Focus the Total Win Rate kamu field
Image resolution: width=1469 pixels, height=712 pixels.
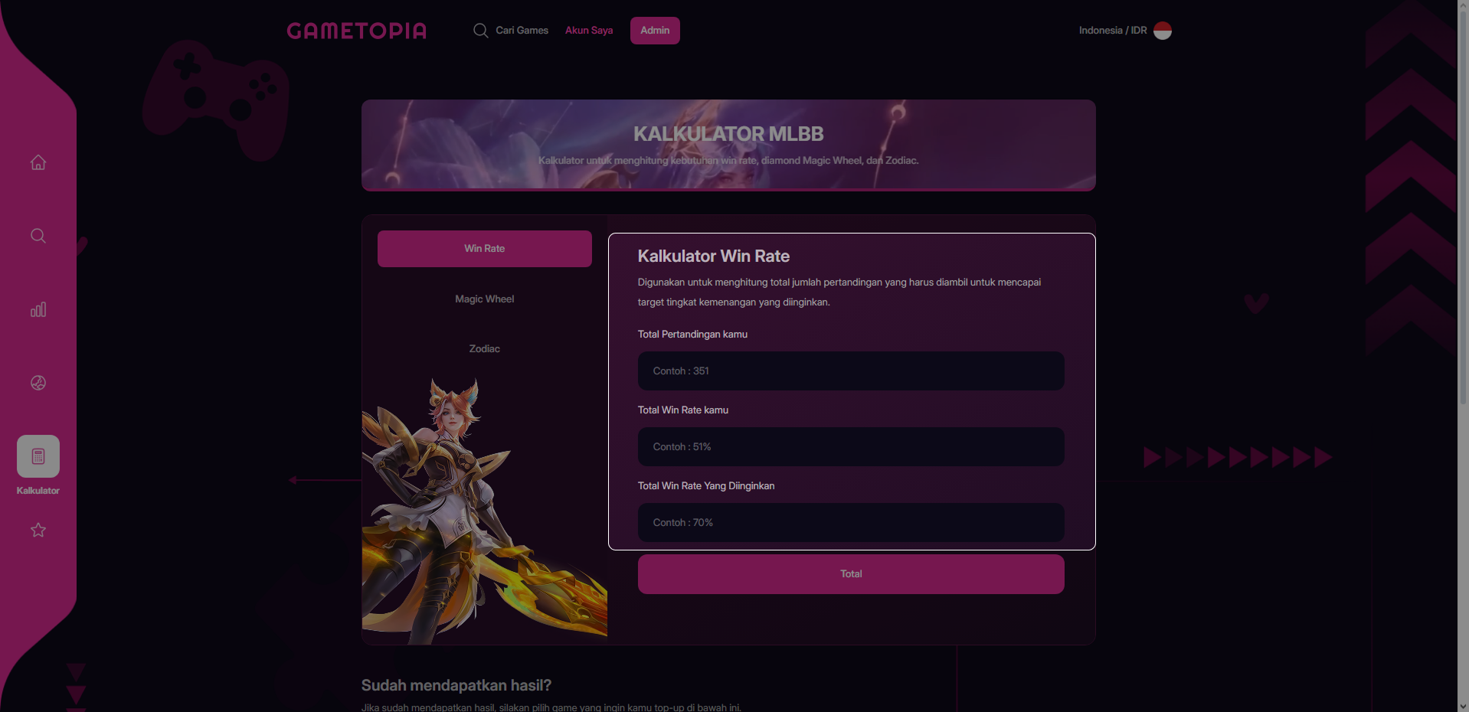(x=851, y=446)
